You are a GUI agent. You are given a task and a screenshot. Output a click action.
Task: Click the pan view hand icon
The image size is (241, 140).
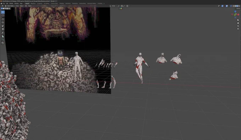pyautogui.click(x=238, y=23)
